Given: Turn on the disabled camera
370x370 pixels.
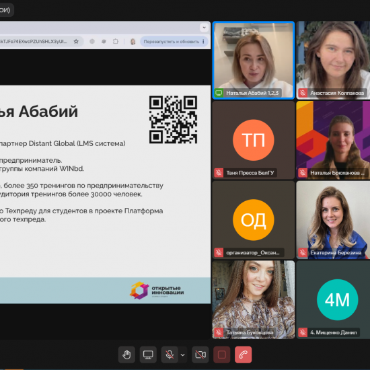Looking at the screenshot, I should (x=200, y=355).
